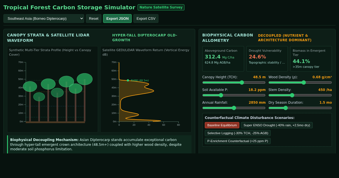The image size is (339, 178).
Task: Adjust the Canopy Height (TCH) slider
Action: tap(234, 83)
